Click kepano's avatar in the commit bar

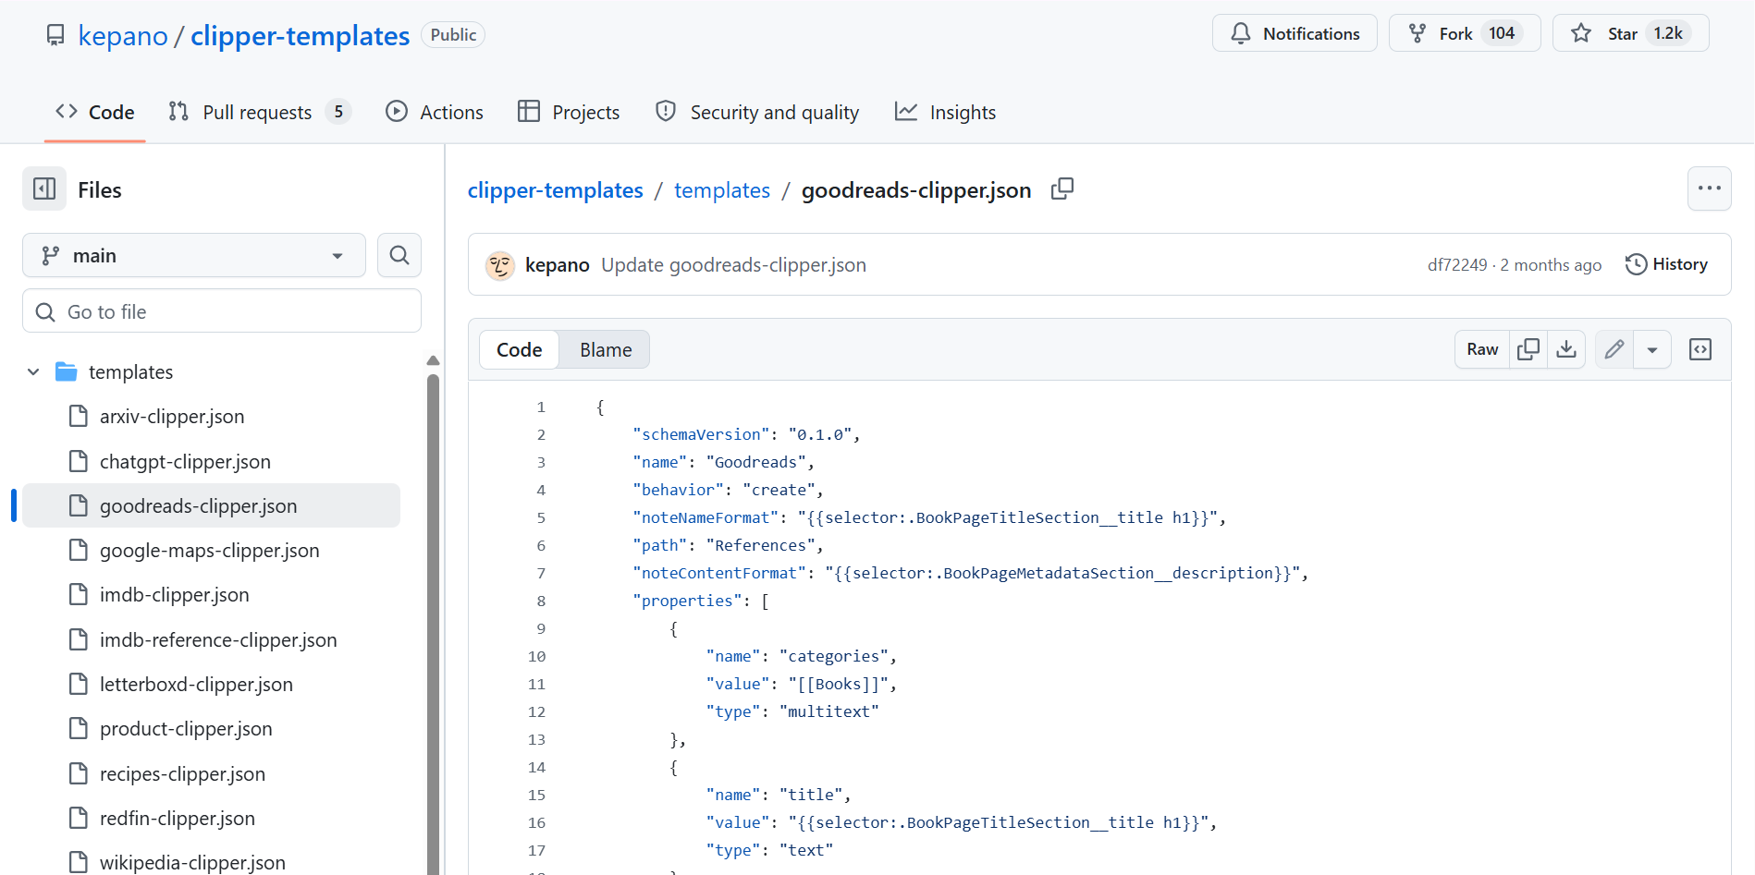pos(500,265)
